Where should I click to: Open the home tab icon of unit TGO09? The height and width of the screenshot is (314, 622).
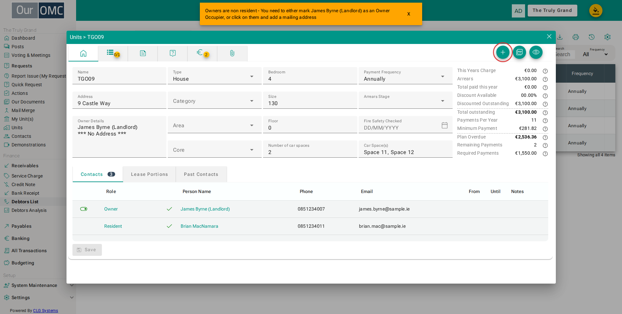83,53
